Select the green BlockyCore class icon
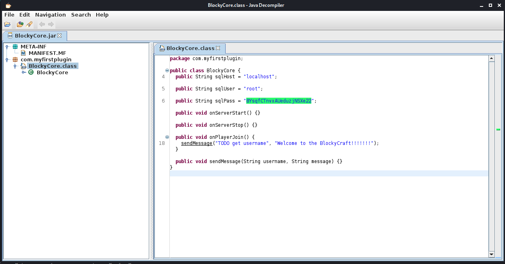This screenshot has height=264, width=505. coord(31,73)
